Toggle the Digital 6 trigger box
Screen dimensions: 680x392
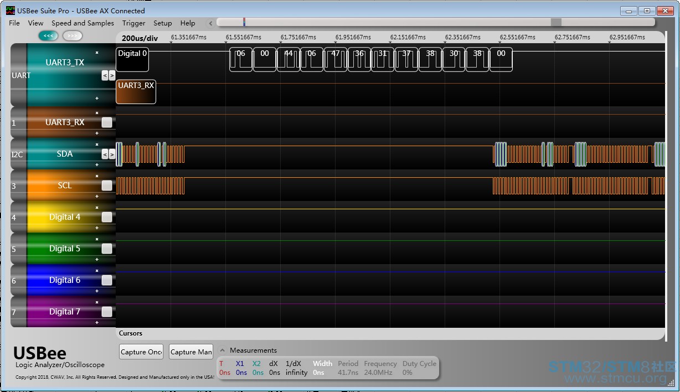pos(107,280)
